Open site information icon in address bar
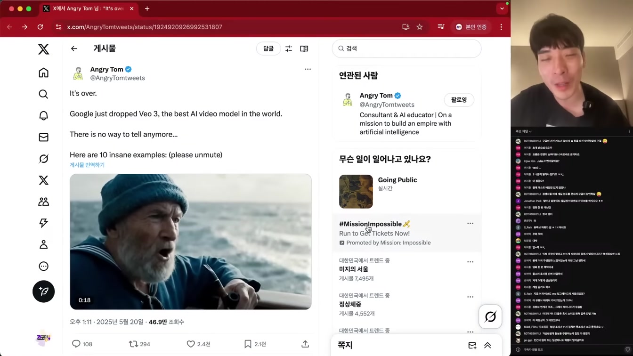 (58, 27)
